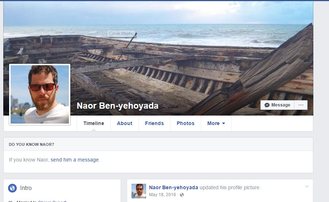Click the small avatar in the post header
329x202 pixels.
139,191
